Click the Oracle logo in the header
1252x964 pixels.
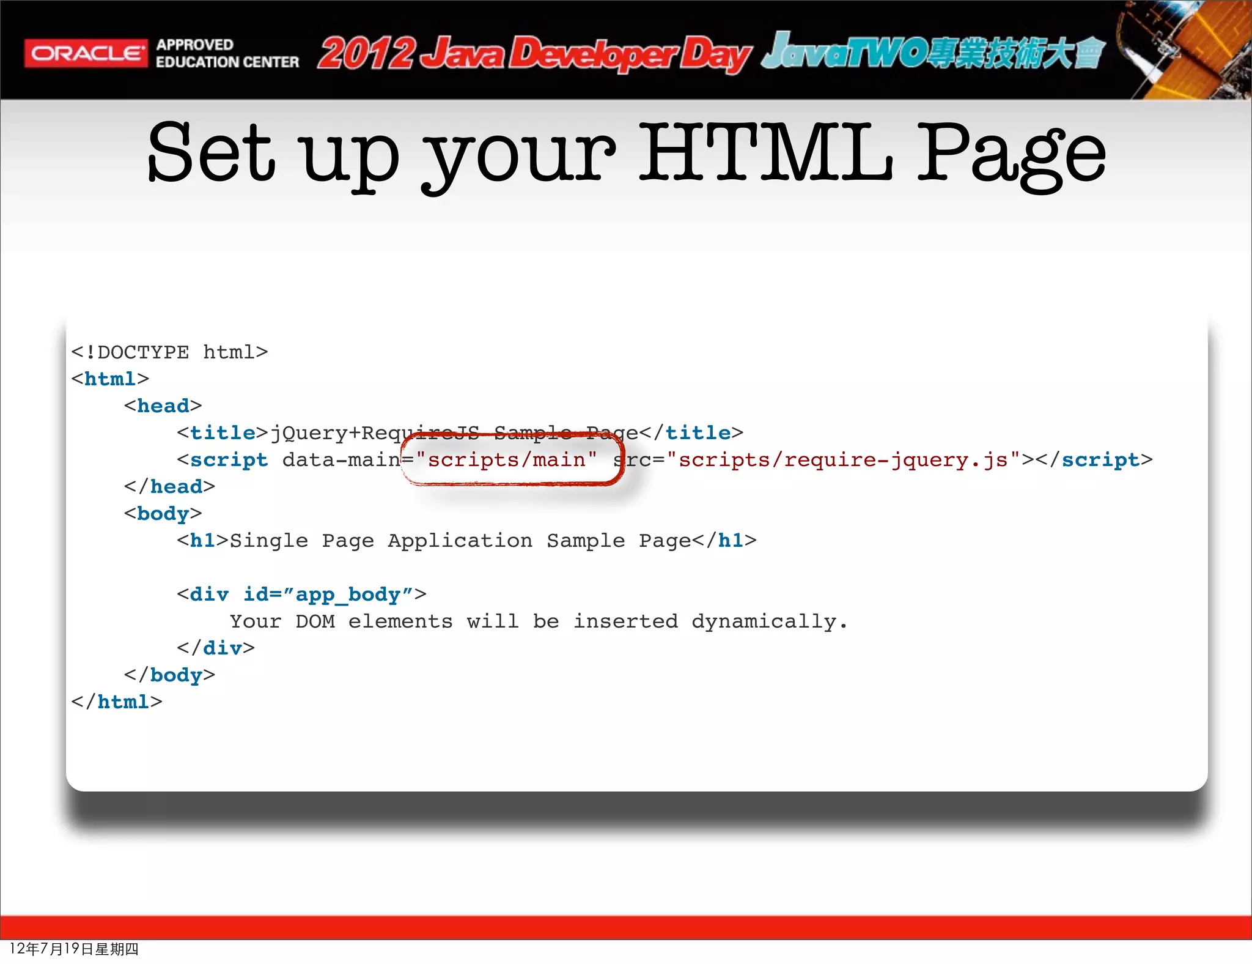tap(86, 53)
